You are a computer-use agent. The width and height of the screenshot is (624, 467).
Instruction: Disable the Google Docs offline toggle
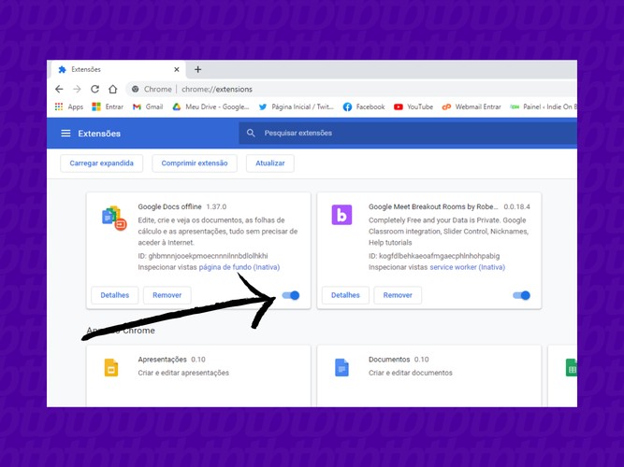(x=291, y=295)
